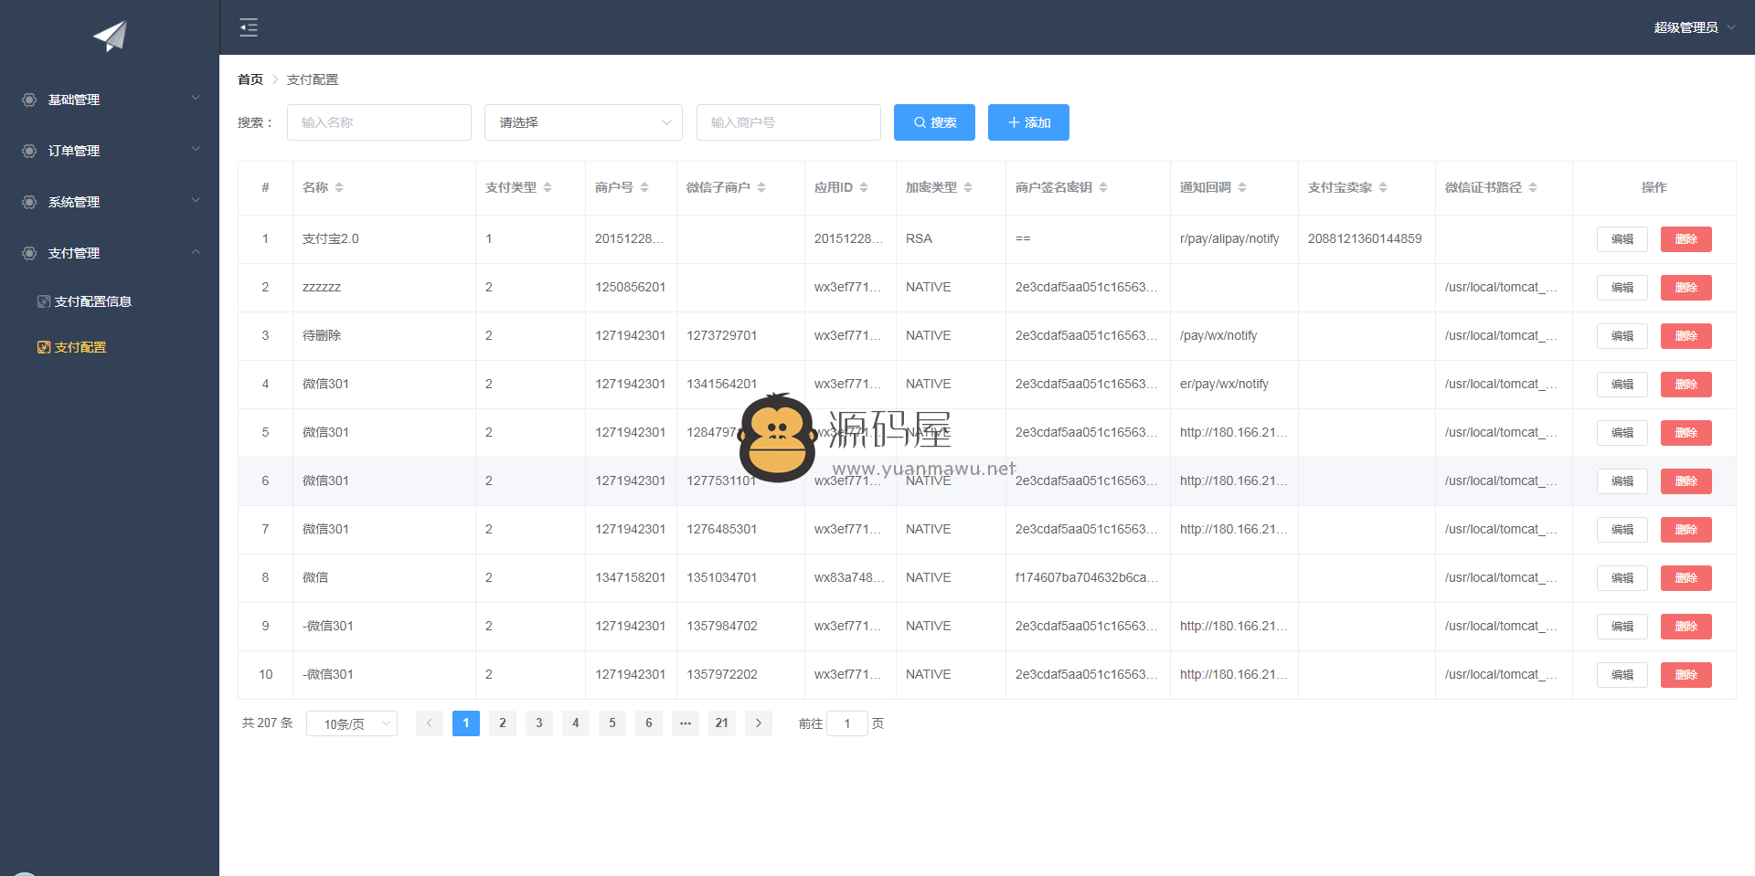
Task: Sort by 名称 column sort icon
Action: pyautogui.click(x=339, y=187)
